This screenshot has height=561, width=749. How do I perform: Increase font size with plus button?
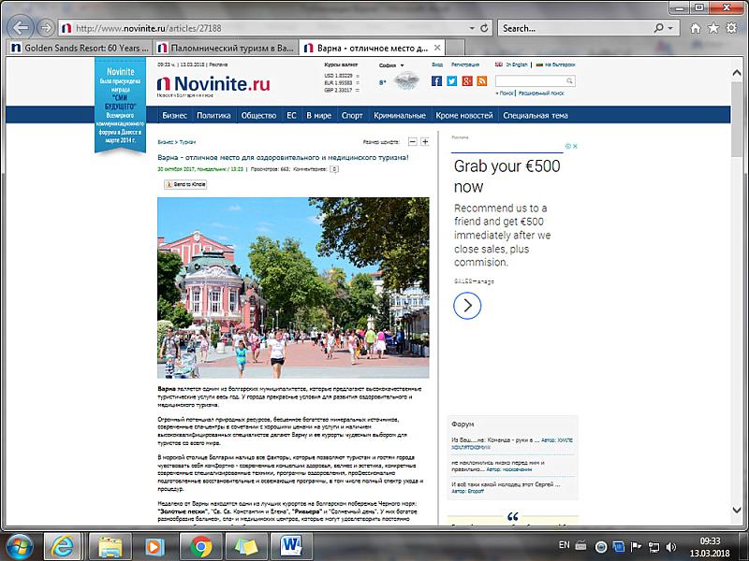pyautogui.click(x=425, y=141)
